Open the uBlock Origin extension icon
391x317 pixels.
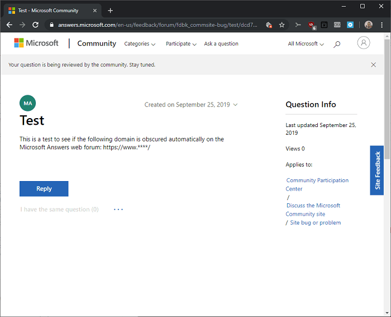coord(312,25)
